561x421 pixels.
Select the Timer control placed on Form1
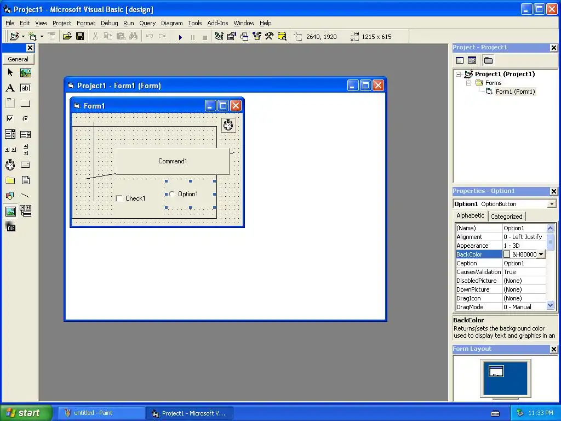click(228, 125)
